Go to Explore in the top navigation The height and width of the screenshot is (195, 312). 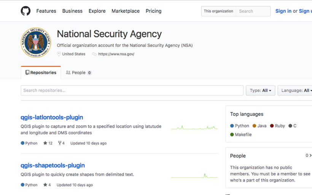[97, 11]
